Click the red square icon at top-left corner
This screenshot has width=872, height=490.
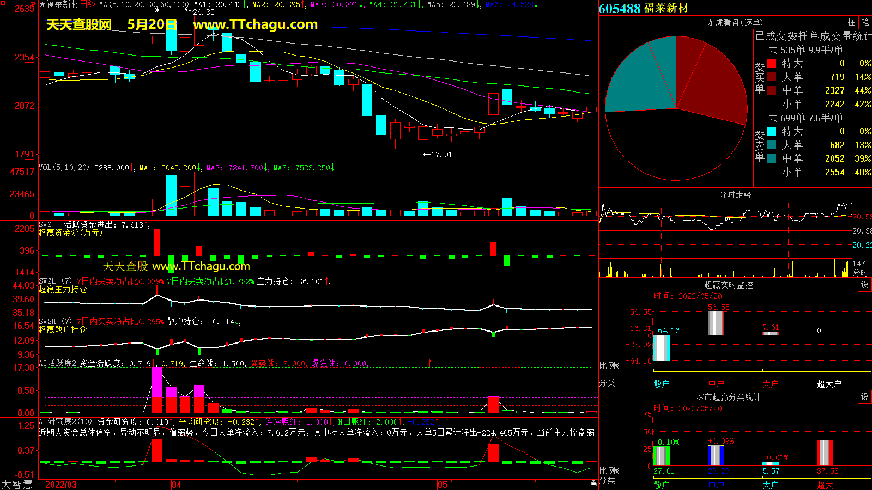(3, 4)
